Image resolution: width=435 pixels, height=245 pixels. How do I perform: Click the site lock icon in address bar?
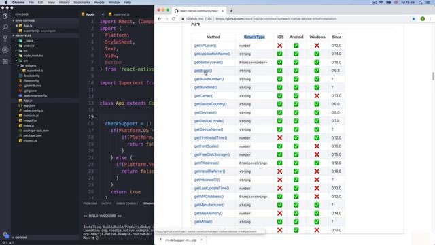[183, 19]
